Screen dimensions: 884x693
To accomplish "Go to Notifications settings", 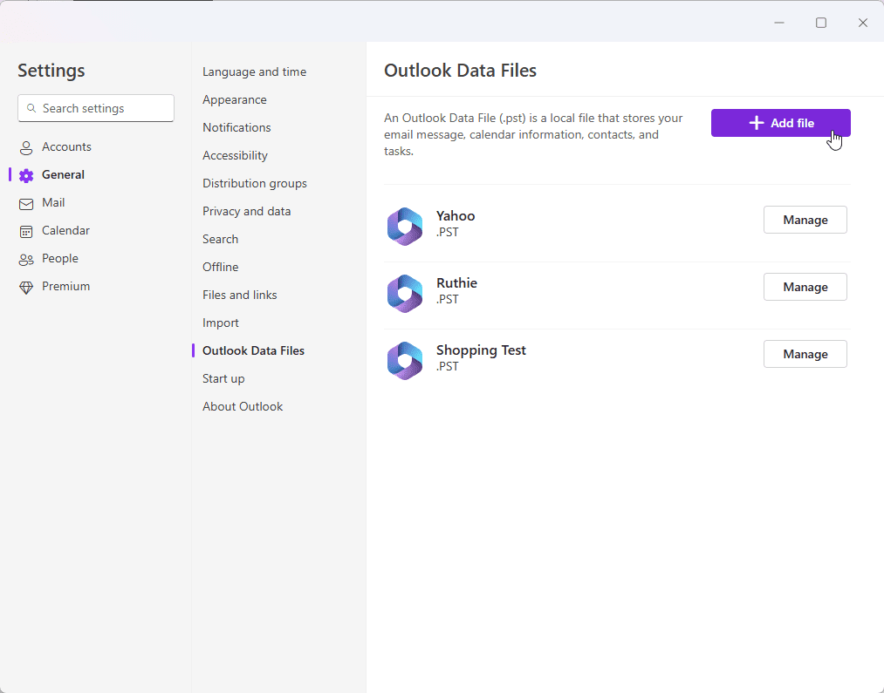I will coord(236,128).
